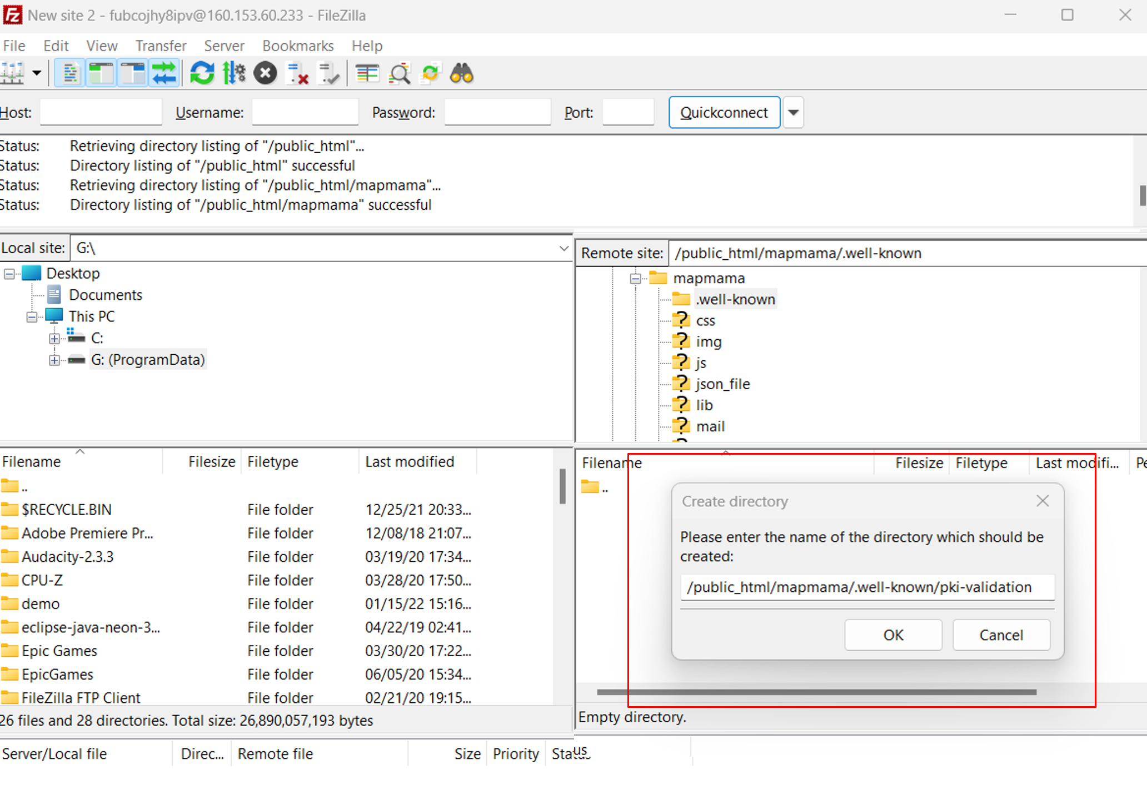Refresh the file and folder lists

point(202,73)
